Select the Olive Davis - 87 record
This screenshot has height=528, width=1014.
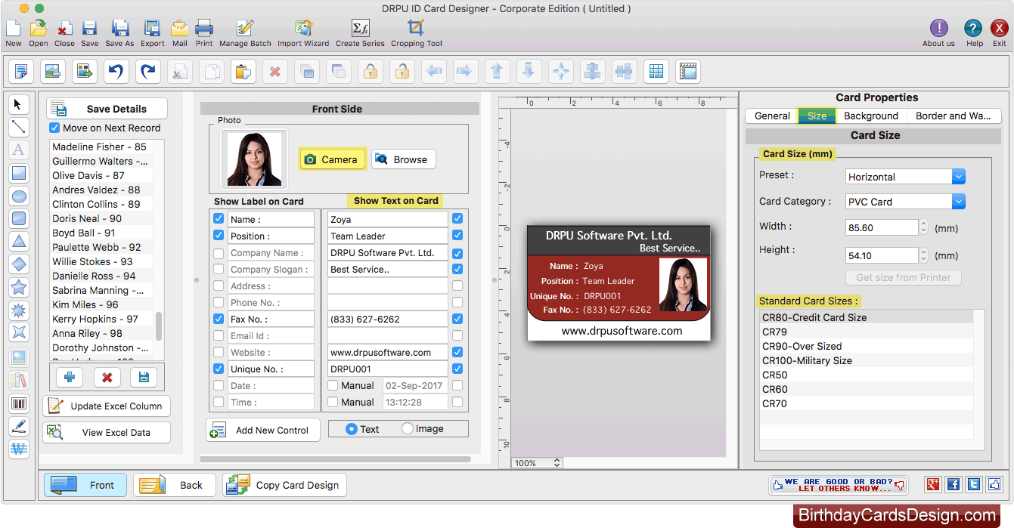tap(101, 175)
